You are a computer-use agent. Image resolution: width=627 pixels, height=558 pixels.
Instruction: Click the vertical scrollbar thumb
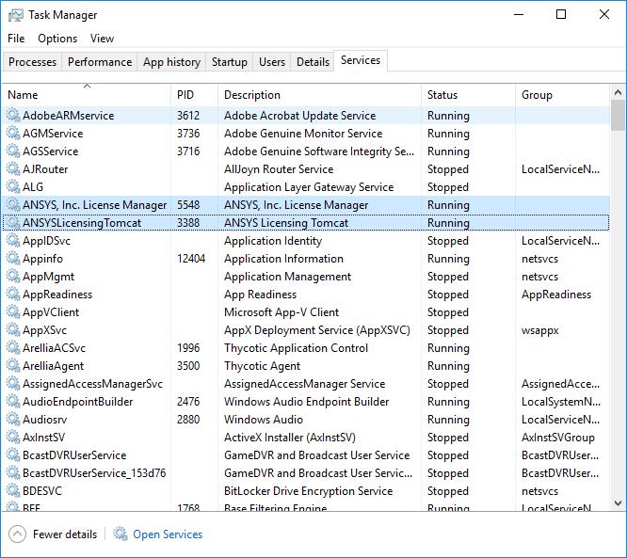[x=618, y=116]
